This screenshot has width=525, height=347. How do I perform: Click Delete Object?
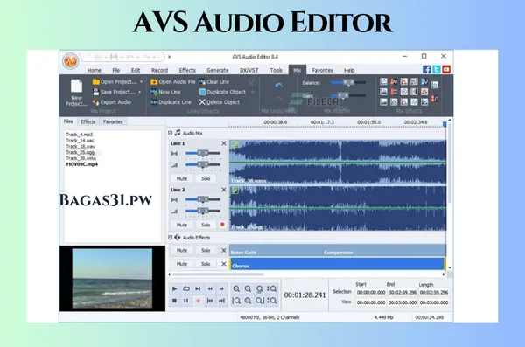(x=220, y=102)
